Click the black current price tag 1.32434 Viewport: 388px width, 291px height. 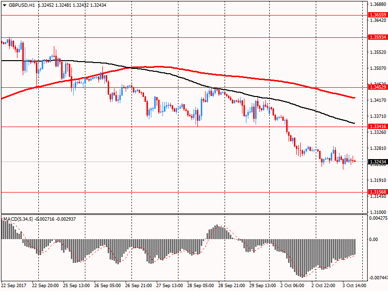click(x=378, y=162)
